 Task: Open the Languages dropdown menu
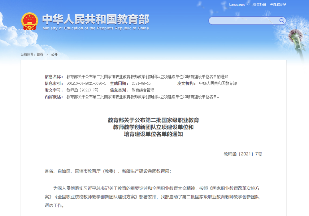coord(237,5)
